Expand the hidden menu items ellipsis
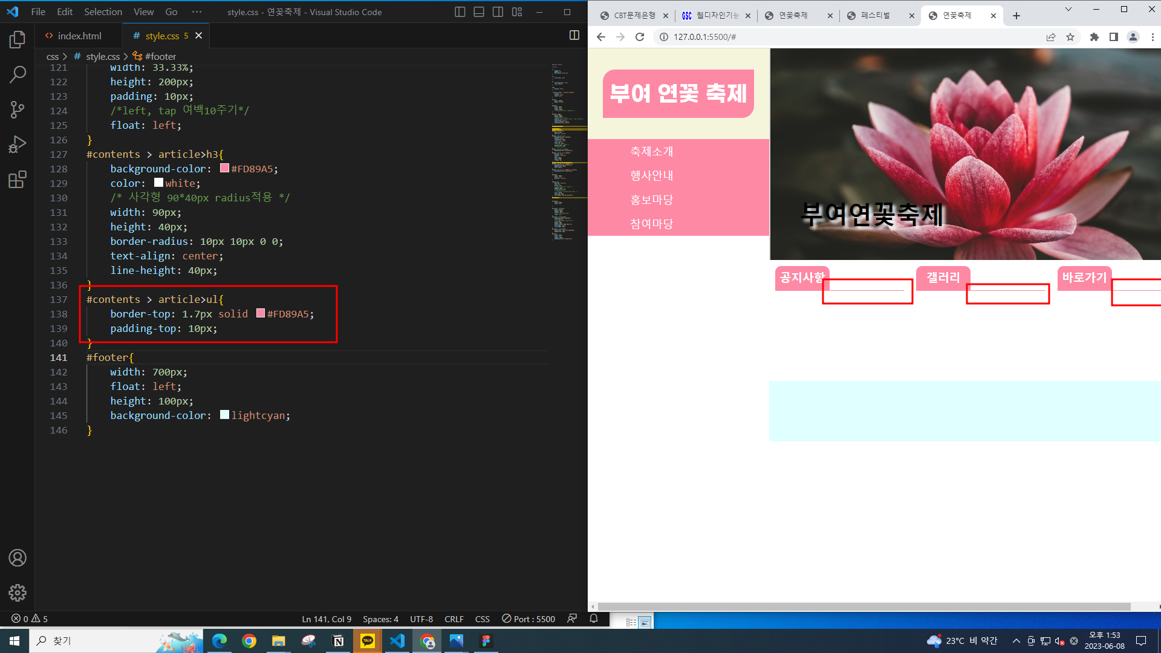The width and height of the screenshot is (1161, 653). pos(197,12)
